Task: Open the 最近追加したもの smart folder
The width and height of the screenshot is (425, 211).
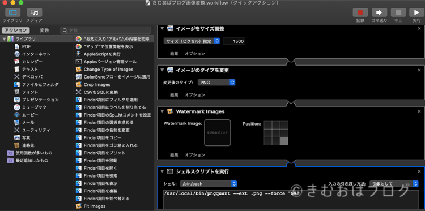Action: [32, 161]
